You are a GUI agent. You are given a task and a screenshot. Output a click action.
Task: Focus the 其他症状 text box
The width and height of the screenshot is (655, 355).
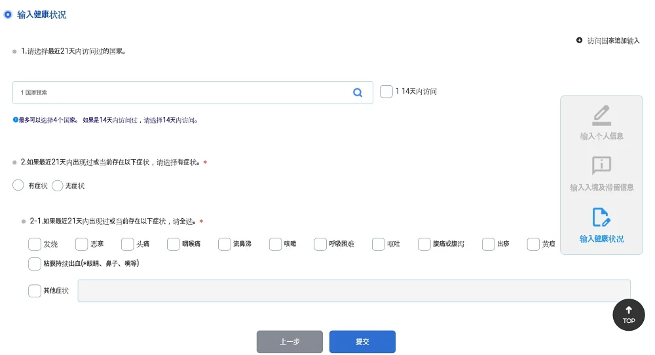pos(354,291)
